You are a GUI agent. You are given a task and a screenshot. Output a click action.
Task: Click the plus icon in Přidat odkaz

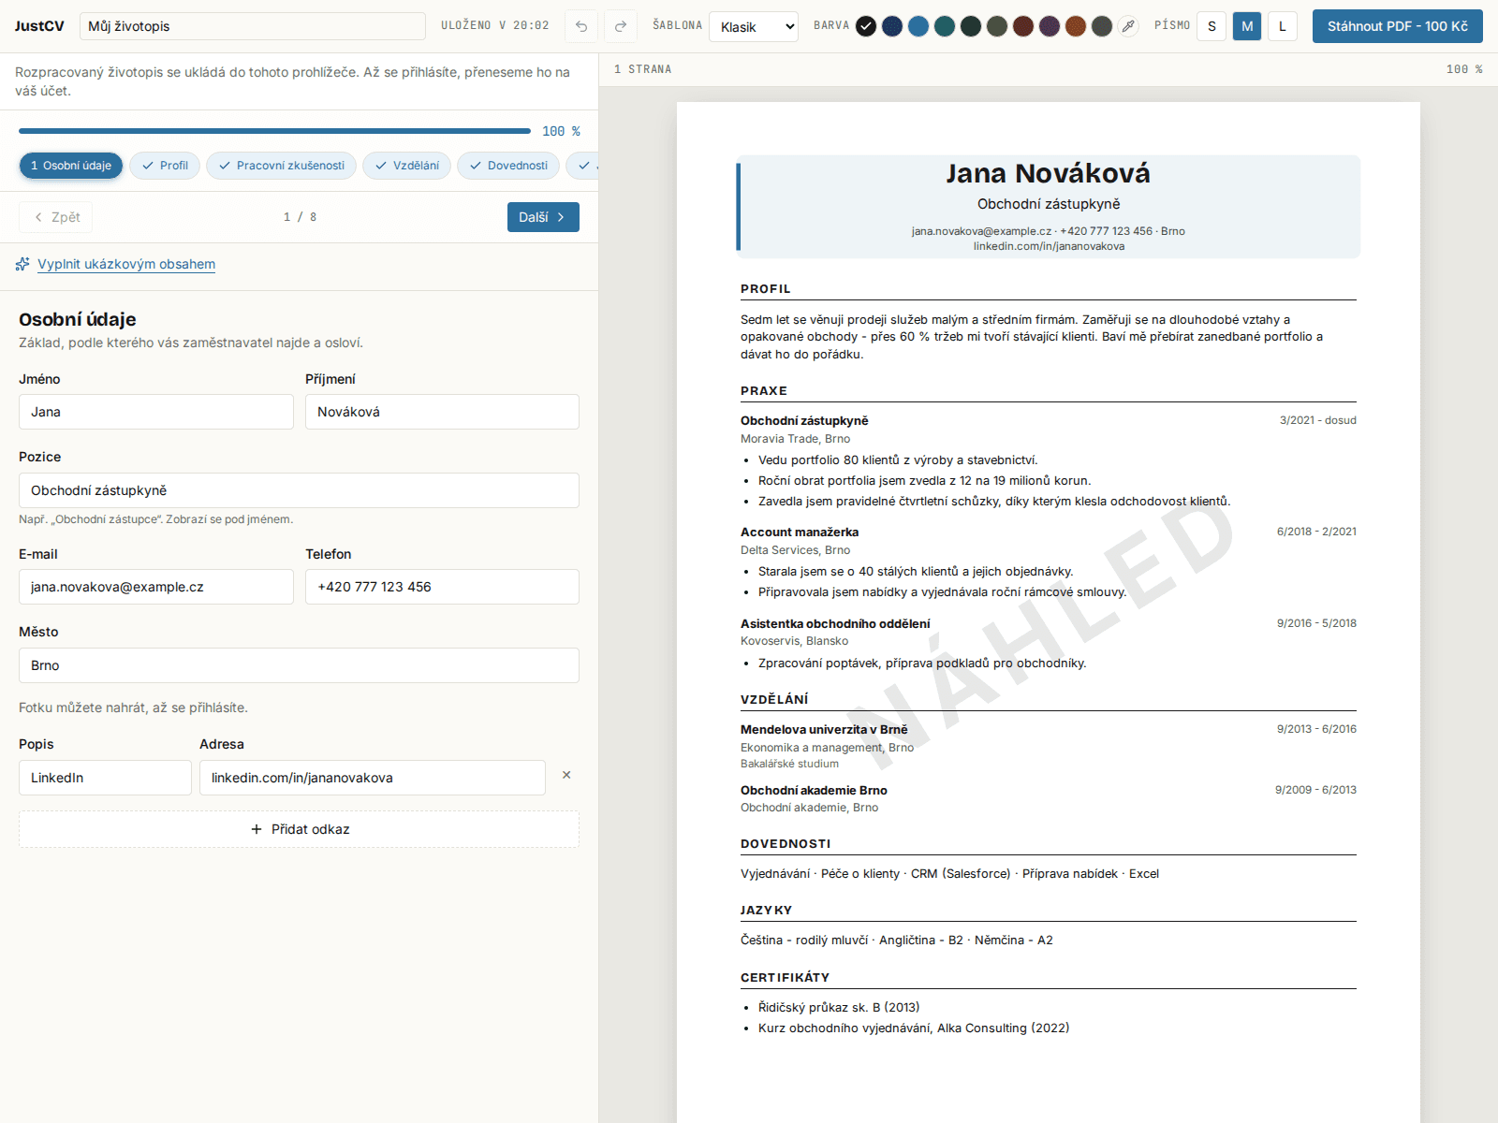click(x=257, y=829)
